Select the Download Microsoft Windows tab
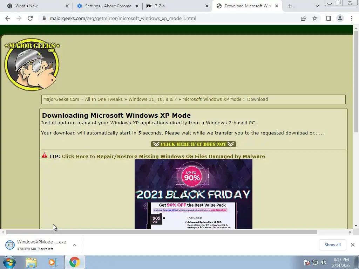 (248, 6)
